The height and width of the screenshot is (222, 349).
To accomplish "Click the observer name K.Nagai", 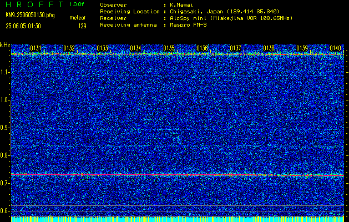I will (181, 5).
